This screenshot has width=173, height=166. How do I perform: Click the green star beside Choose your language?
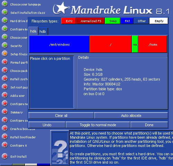click(5, 4)
